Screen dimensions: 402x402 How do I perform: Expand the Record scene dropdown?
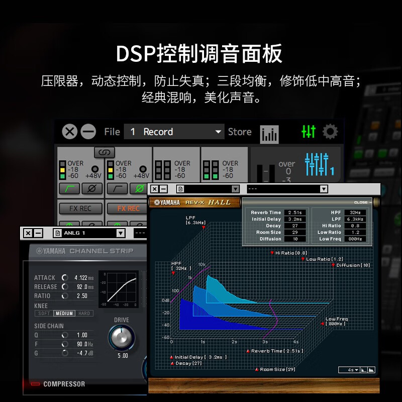tap(218, 132)
